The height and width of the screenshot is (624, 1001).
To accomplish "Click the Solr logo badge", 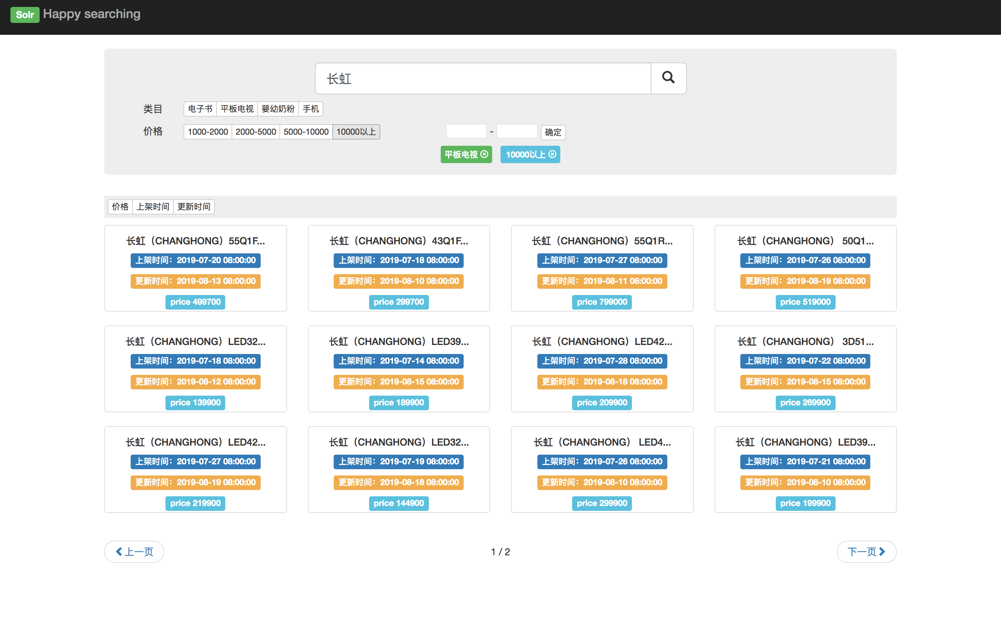I will (x=24, y=15).
